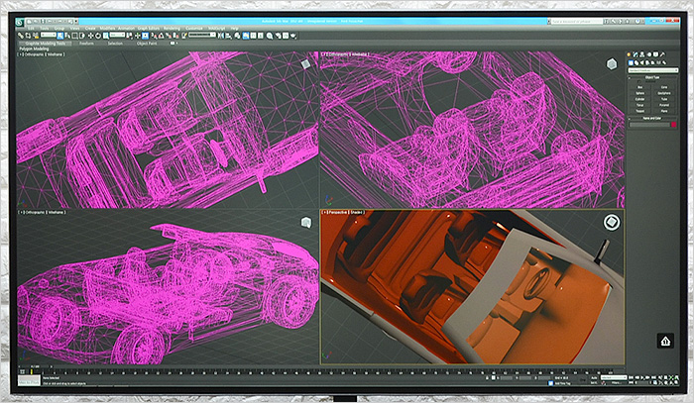This screenshot has width=694, height=403.
Task: Select the Lights category icon
Action: pyautogui.click(x=641, y=60)
